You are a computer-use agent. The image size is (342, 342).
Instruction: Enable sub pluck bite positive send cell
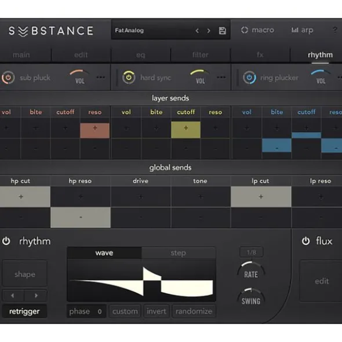tap(35, 128)
